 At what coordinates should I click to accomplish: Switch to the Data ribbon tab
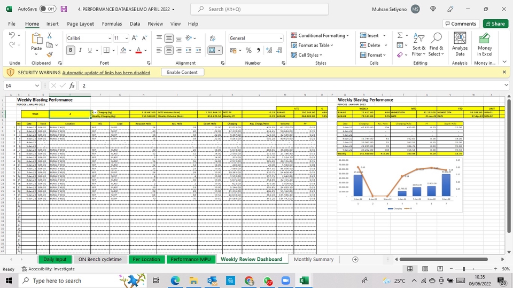click(x=135, y=24)
